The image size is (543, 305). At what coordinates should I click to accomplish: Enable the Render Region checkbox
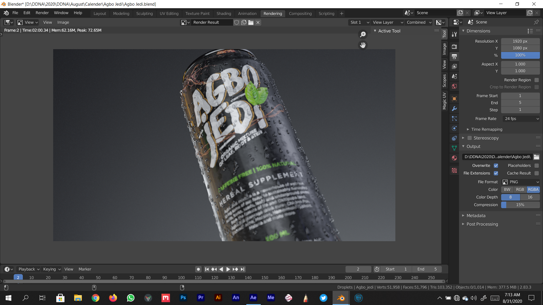[x=536, y=80]
